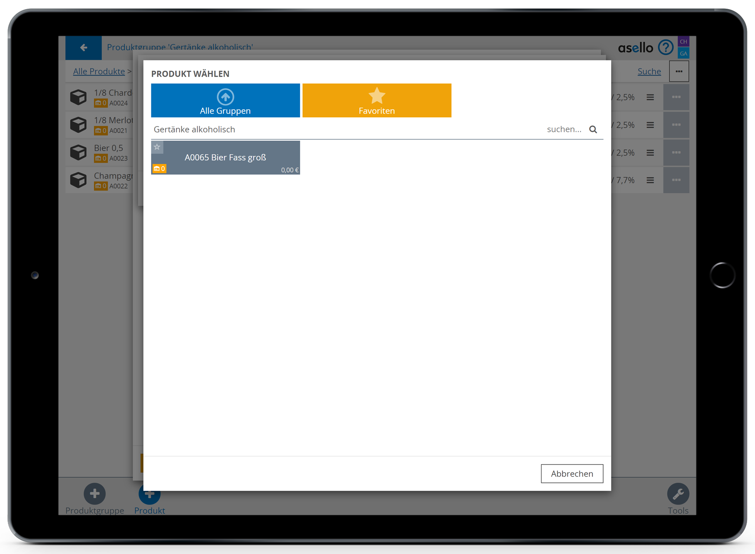This screenshot has width=755, height=554.
Task: Open the top-right more options menu next to Suche
Action: 679,71
